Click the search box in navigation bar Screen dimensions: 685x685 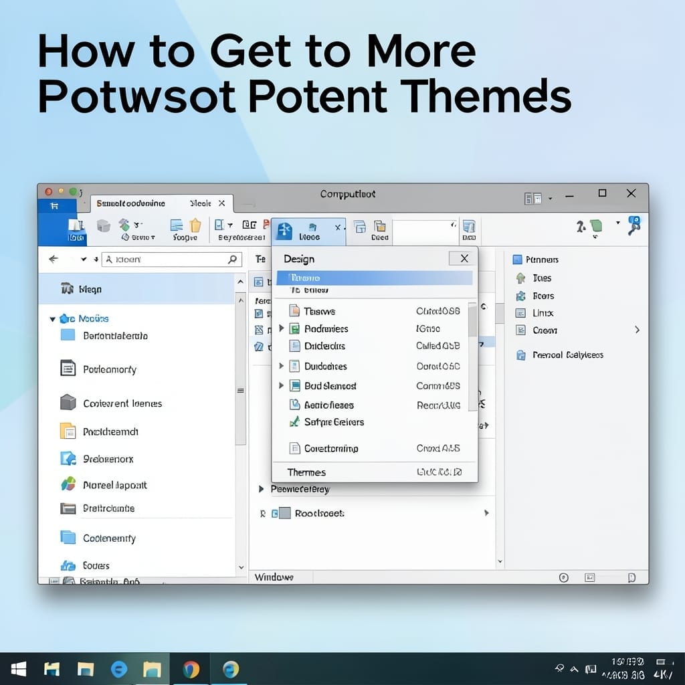click(172, 260)
